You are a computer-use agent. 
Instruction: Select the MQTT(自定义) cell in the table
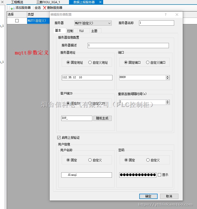[x=38, y=21]
